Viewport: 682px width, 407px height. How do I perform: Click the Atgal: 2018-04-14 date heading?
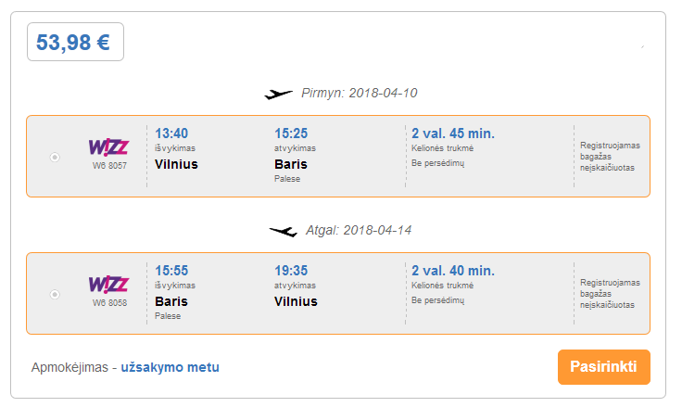tap(359, 230)
